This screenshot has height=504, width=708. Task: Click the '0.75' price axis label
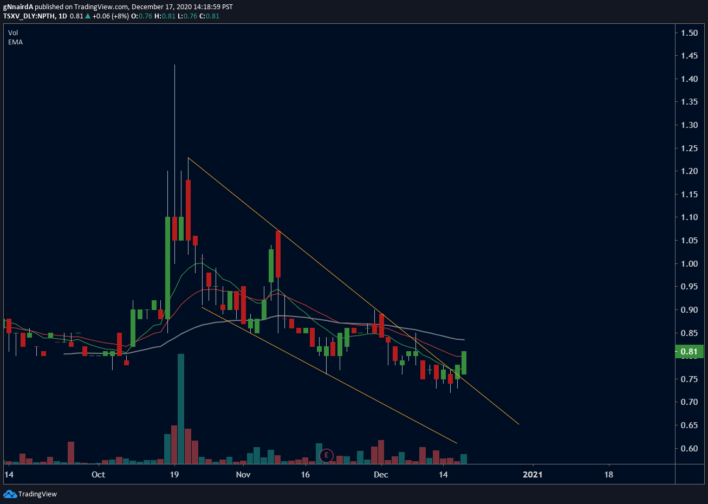[689, 379]
